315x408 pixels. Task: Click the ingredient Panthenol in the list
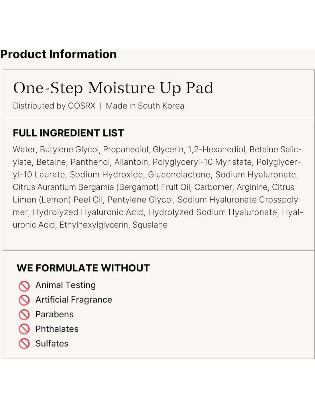[90, 162]
